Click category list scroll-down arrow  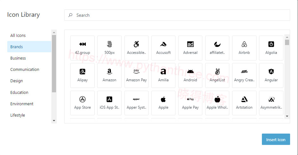tap(54, 121)
